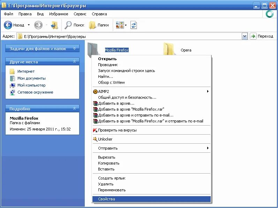
Task: Click the Интернет folder icon in sidebar
Action: click(x=12, y=71)
